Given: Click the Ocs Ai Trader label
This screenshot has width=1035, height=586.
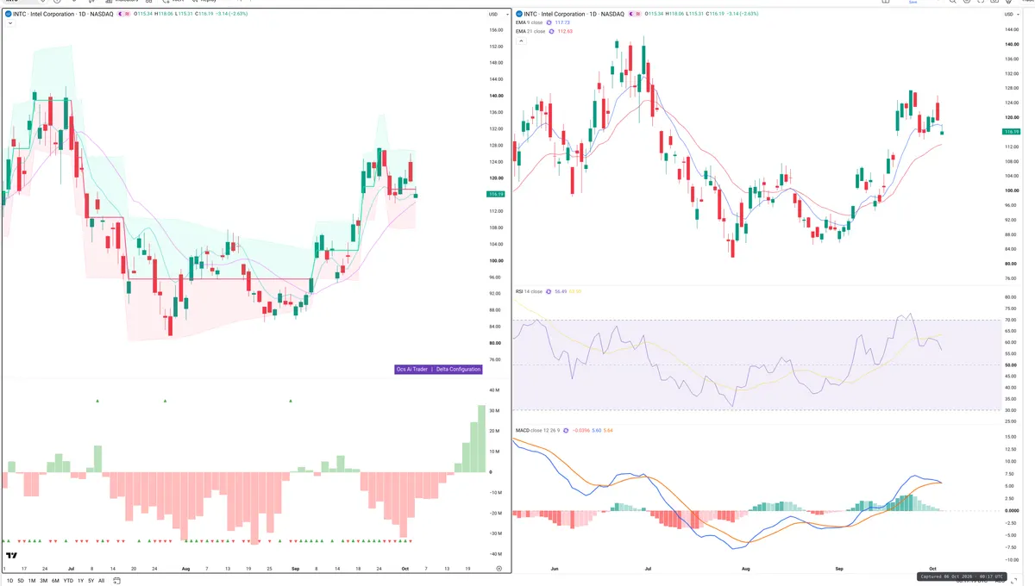Looking at the screenshot, I should 411,369.
